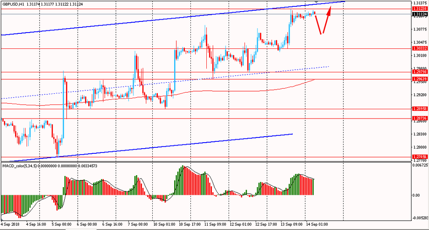The image size is (429, 230).
Task: Click the gray chart shift triangle marker
Action: pyautogui.click(x=317, y=2)
